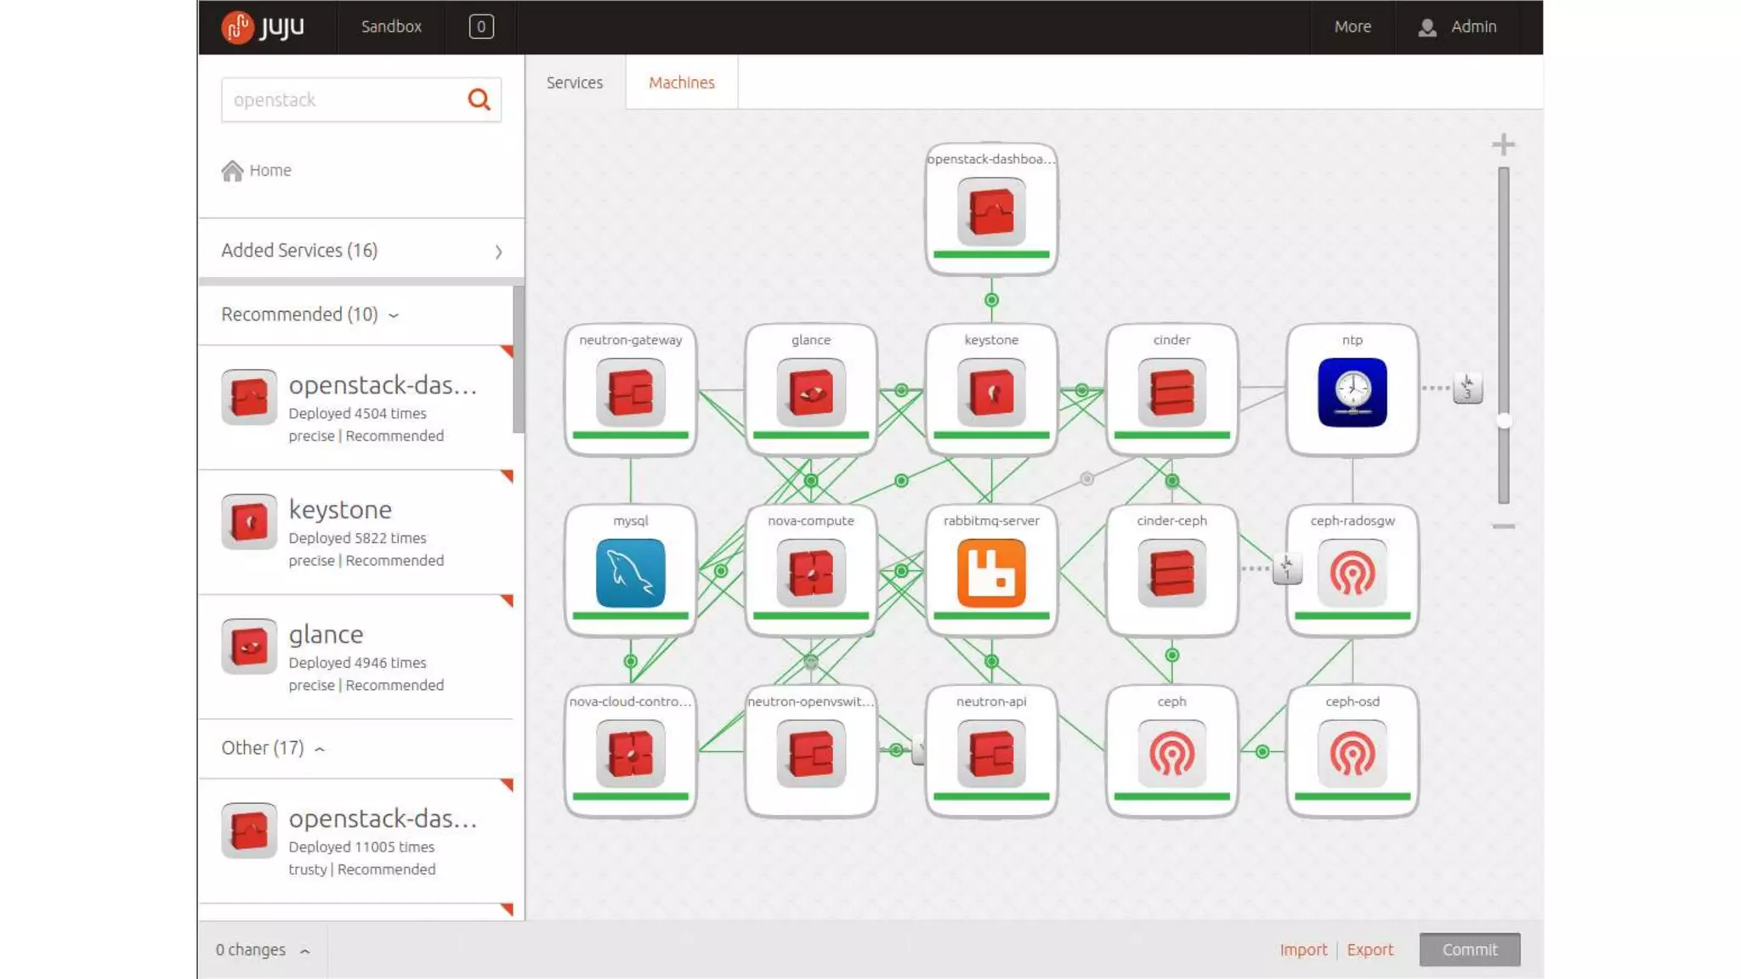Open the cinder service icon
1741x979 pixels.
click(x=1171, y=392)
